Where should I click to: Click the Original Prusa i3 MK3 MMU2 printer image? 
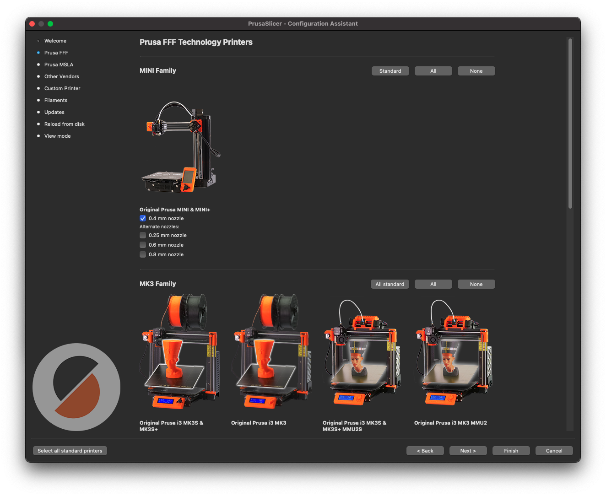tap(454, 352)
